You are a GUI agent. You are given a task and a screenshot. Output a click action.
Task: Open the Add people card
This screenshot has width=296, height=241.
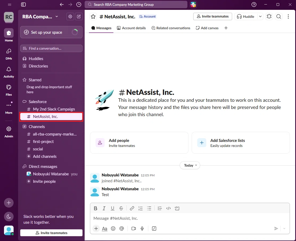[139, 143]
